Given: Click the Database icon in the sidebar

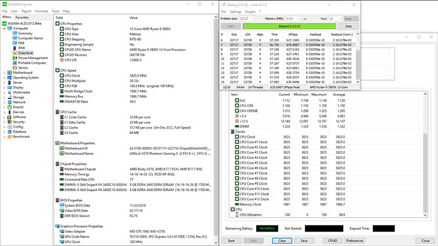Looking at the screenshot, I should click(10, 131).
